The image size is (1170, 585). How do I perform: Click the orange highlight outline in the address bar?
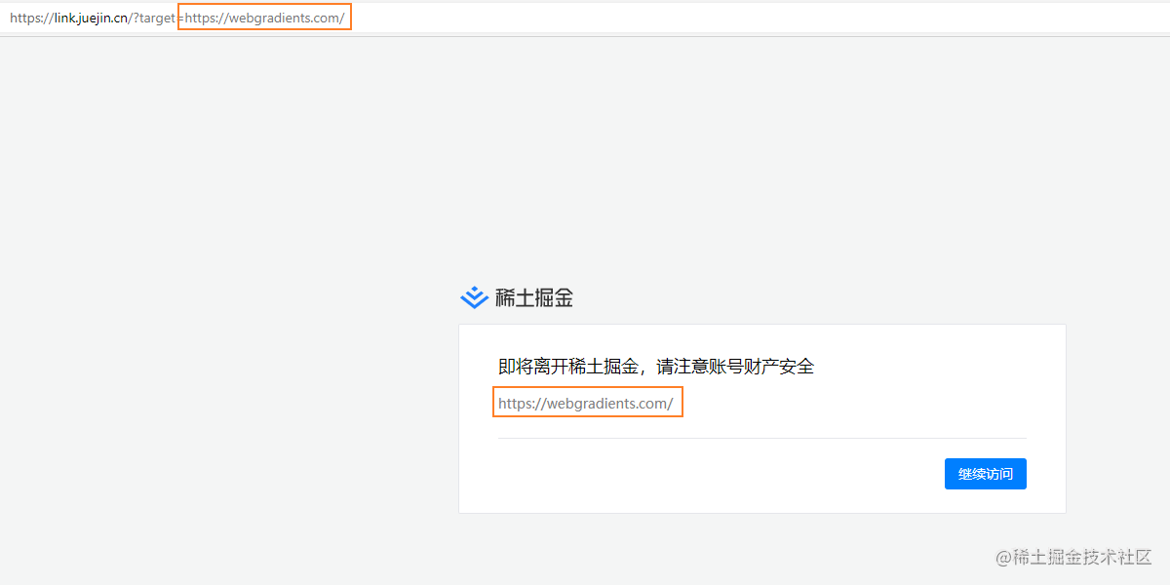(264, 7)
